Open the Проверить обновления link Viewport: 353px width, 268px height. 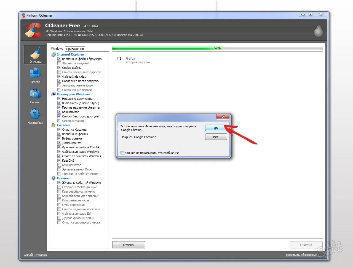(303, 255)
